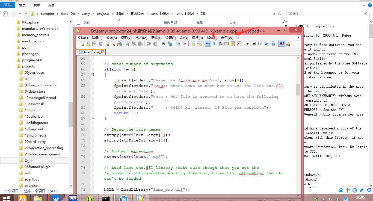Image resolution: width=373 pixels, height=201 pixels.
Task: Open the DEV-C++ taskbar icon
Action: (x=73, y=198)
